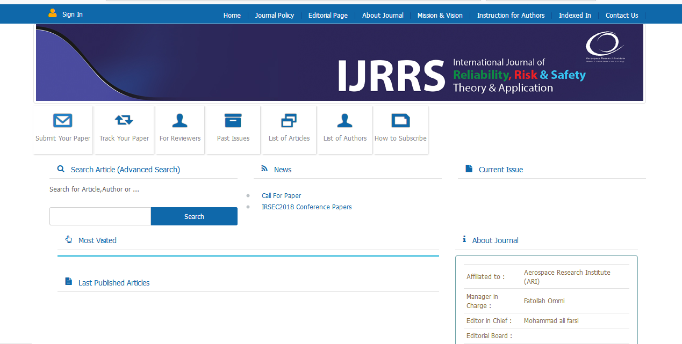This screenshot has height=344, width=682.
Task: Open IRSEC2018 Conference Papers link
Action: (x=307, y=207)
